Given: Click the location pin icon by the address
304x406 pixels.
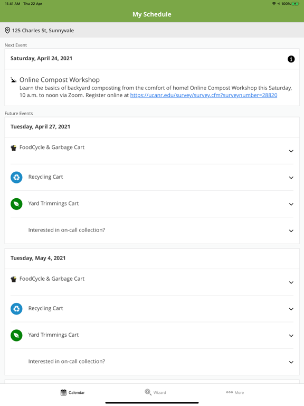Looking at the screenshot, I should (7, 30).
